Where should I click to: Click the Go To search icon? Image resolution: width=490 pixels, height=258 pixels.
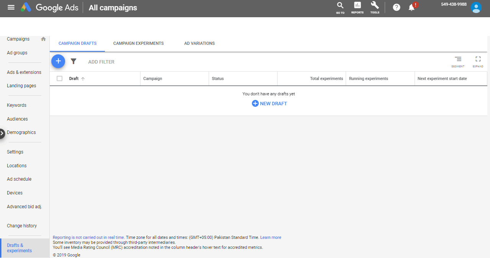(x=340, y=7)
